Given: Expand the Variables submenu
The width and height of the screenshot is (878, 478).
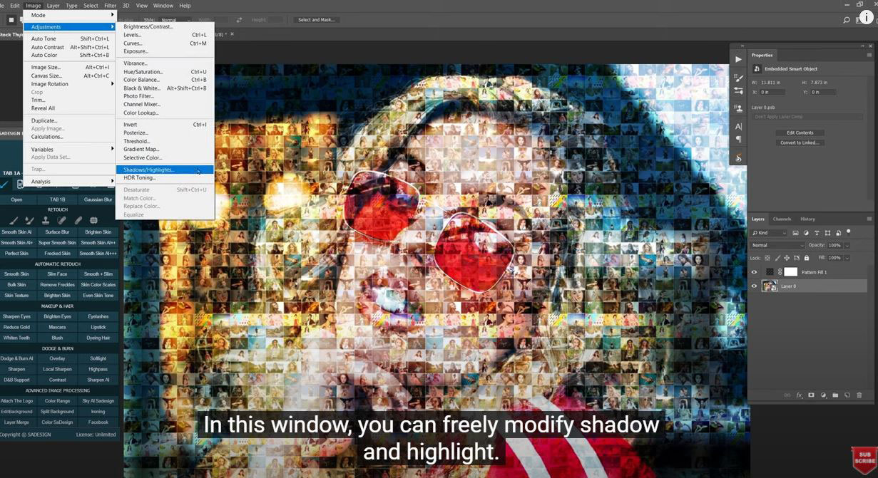Looking at the screenshot, I should [69, 150].
